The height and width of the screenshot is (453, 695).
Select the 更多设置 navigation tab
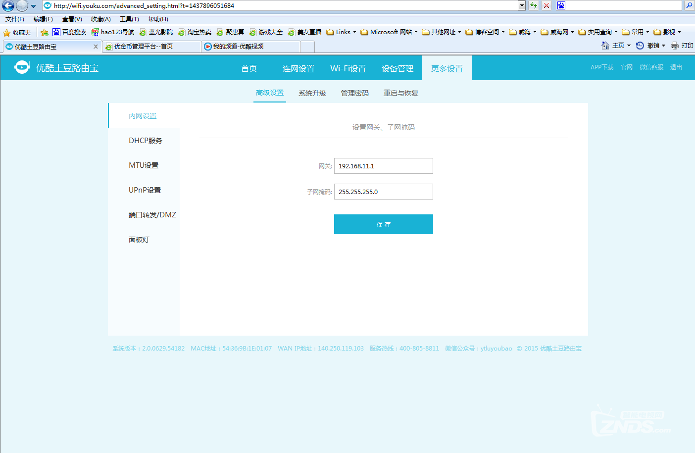447,68
